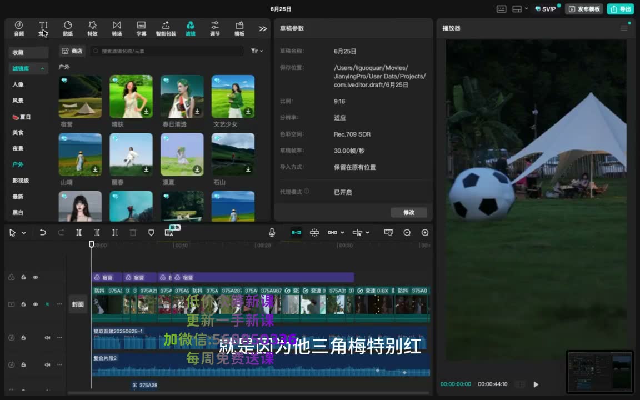The image size is (640, 400).
Task: Toggle clip linkage chain icon
Action: (x=332, y=232)
